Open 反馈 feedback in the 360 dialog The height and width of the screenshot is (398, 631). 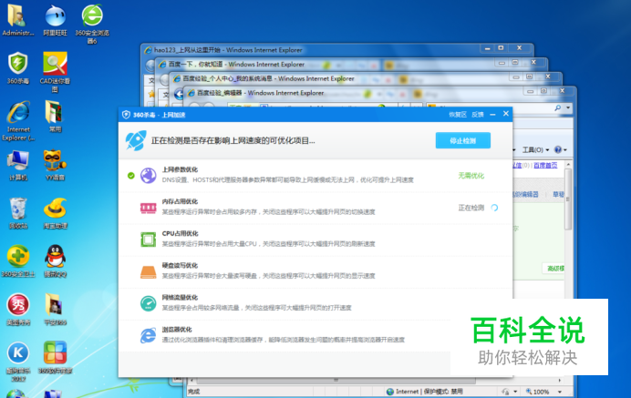(x=478, y=115)
